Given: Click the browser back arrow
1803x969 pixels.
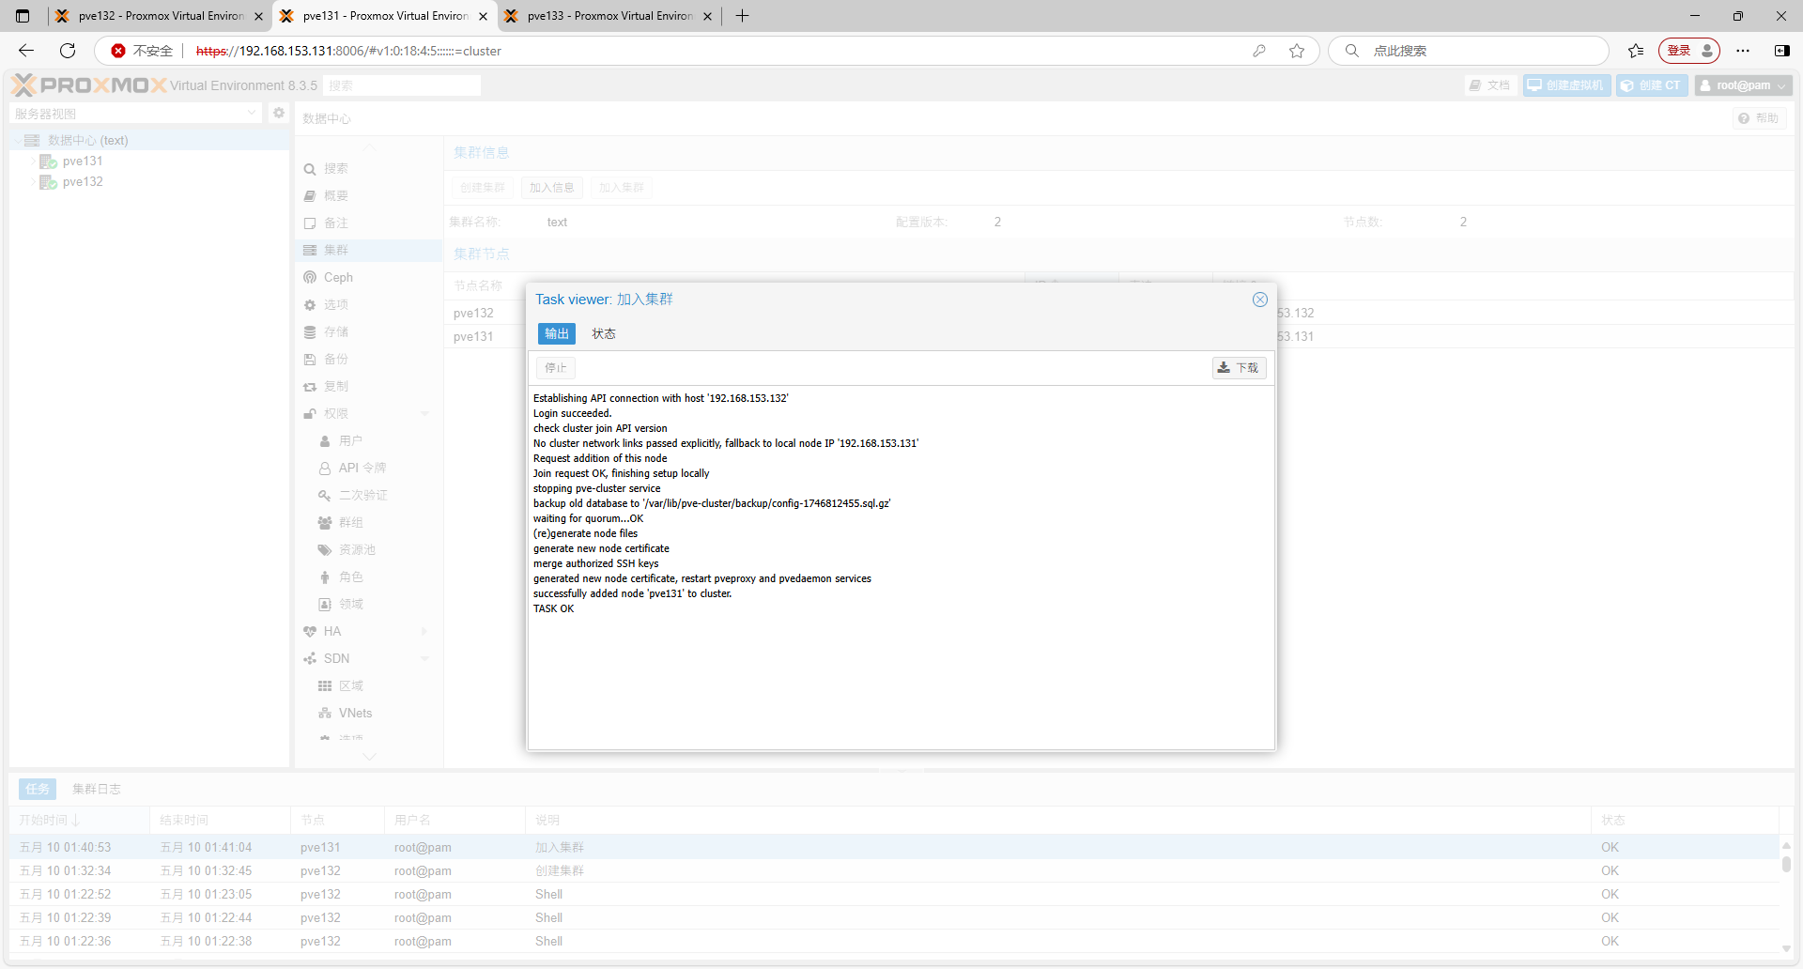Looking at the screenshot, I should 26,51.
